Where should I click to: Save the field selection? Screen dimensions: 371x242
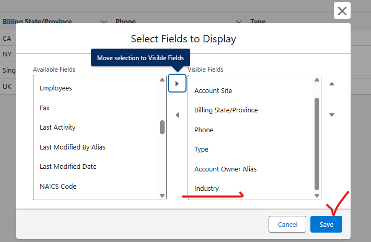(326, 224)
